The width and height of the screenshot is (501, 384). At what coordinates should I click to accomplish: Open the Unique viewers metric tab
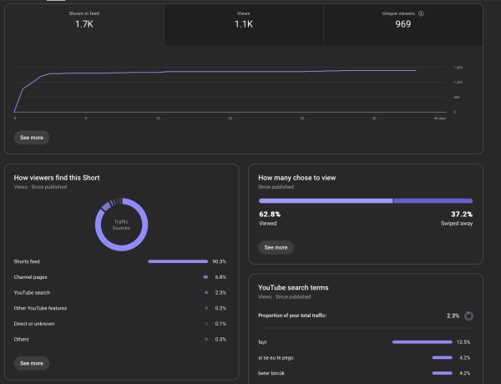coord(403,21)
